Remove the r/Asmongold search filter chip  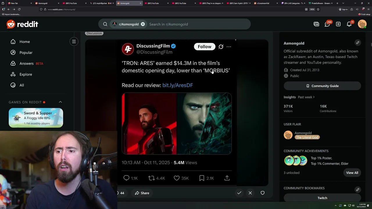tap(143, 24)
